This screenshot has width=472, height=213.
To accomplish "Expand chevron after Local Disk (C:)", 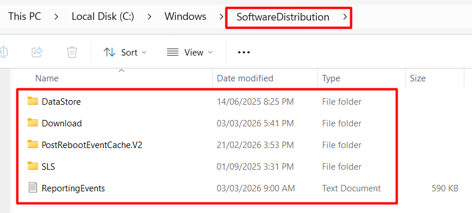I will (x=149, y=17).
